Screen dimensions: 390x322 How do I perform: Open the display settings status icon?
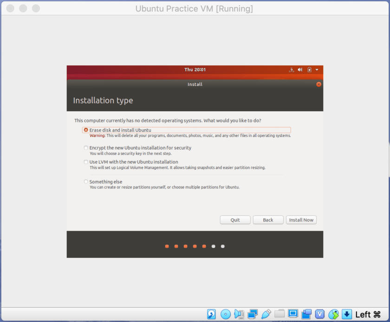[x=293, y=314]
